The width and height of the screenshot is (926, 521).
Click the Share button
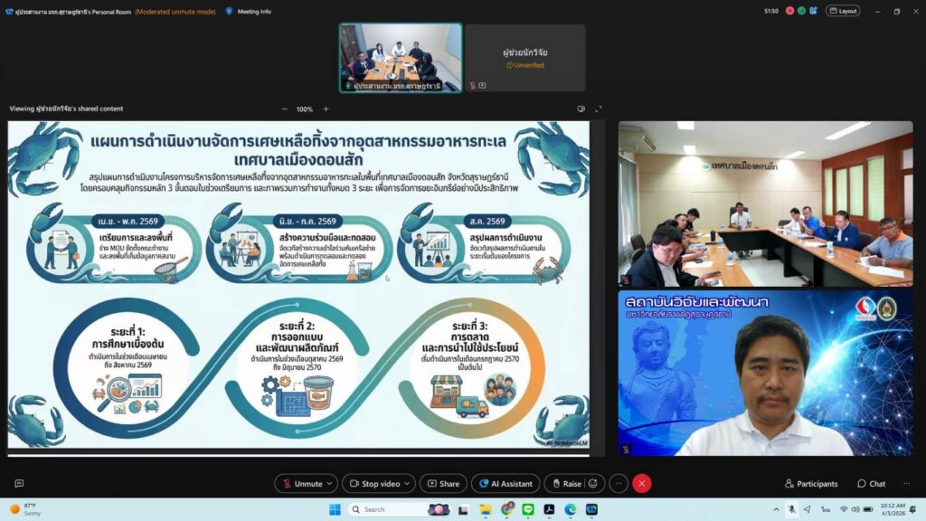[443, 484]
